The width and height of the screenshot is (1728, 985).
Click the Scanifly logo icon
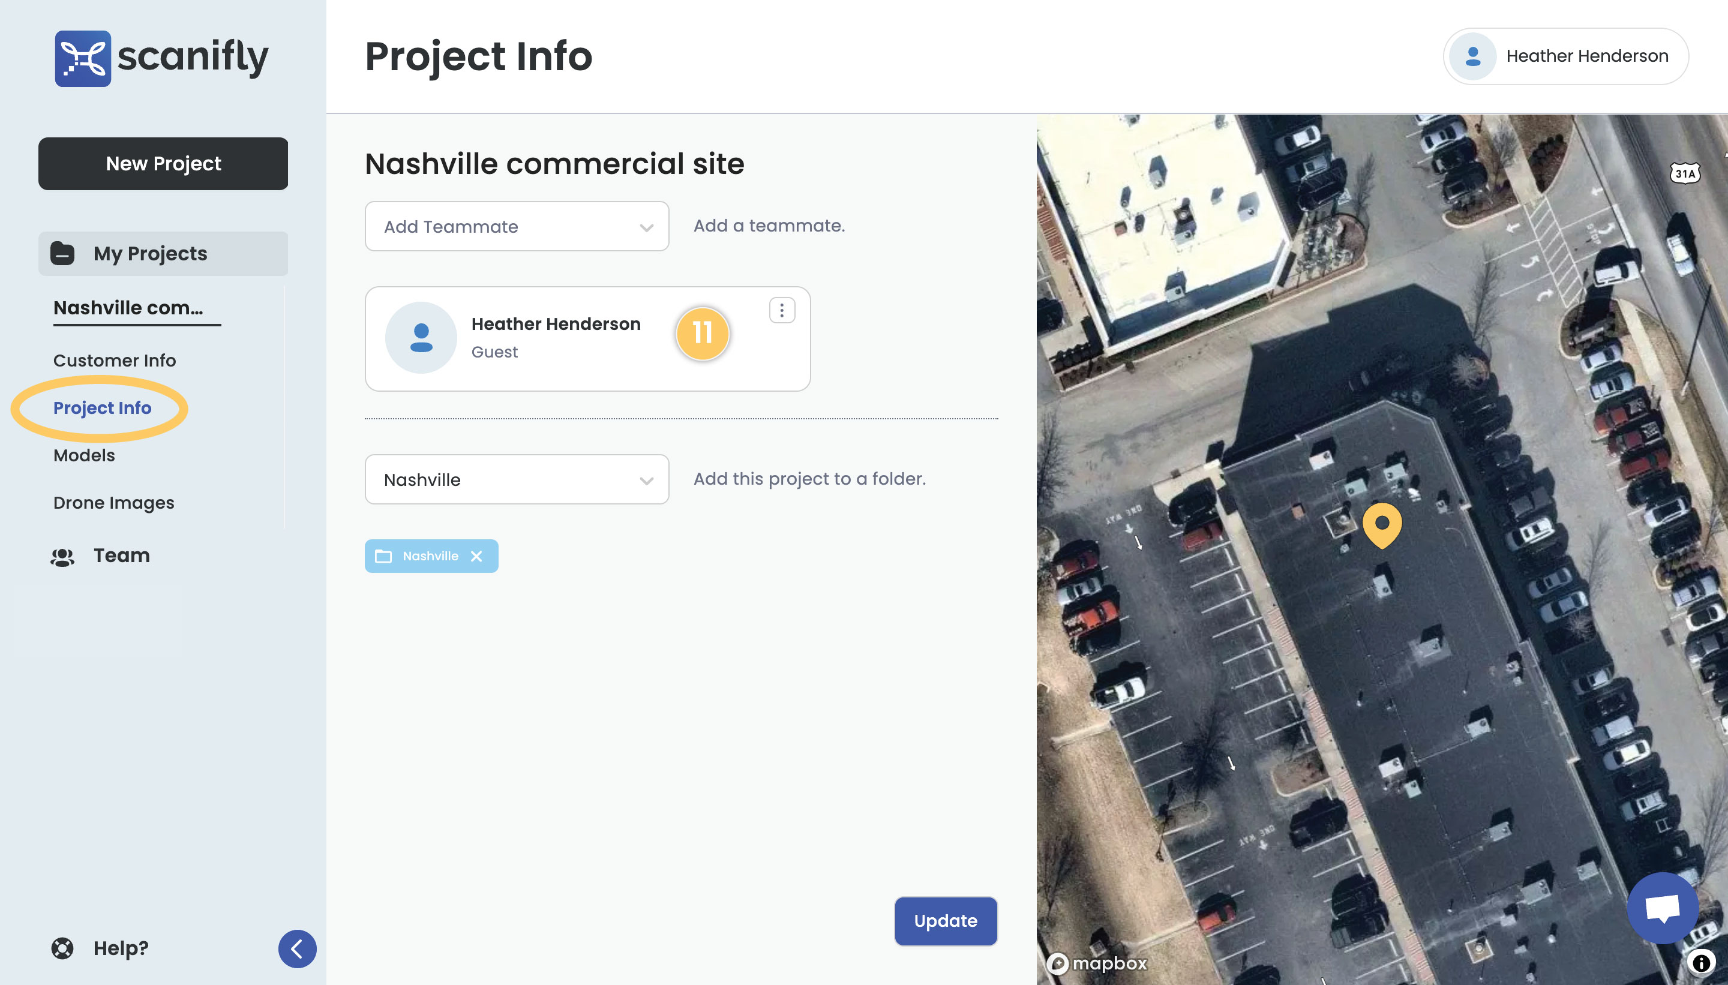83,58
